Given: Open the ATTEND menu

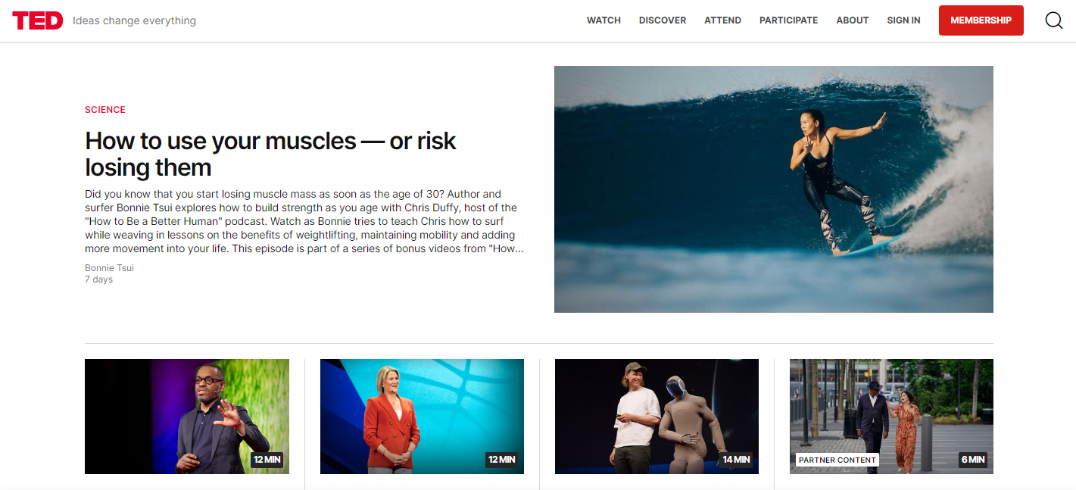Looking at the screenshot, I should pyautogui.click(x=722, y=20).
